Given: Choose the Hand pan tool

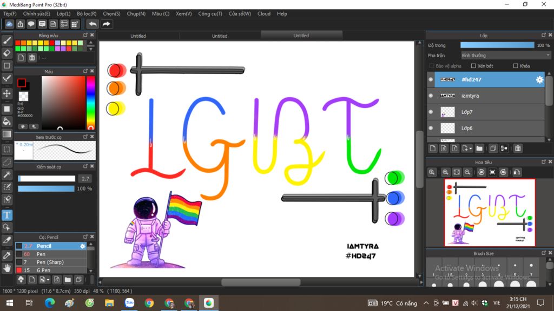Looking at the screenshot, I should click(x=6, y=268).
